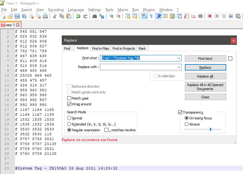The width and height of the screenshot is (243, 174).
Task: Switch to Find in Projects tab
Action: pos(124,49)
